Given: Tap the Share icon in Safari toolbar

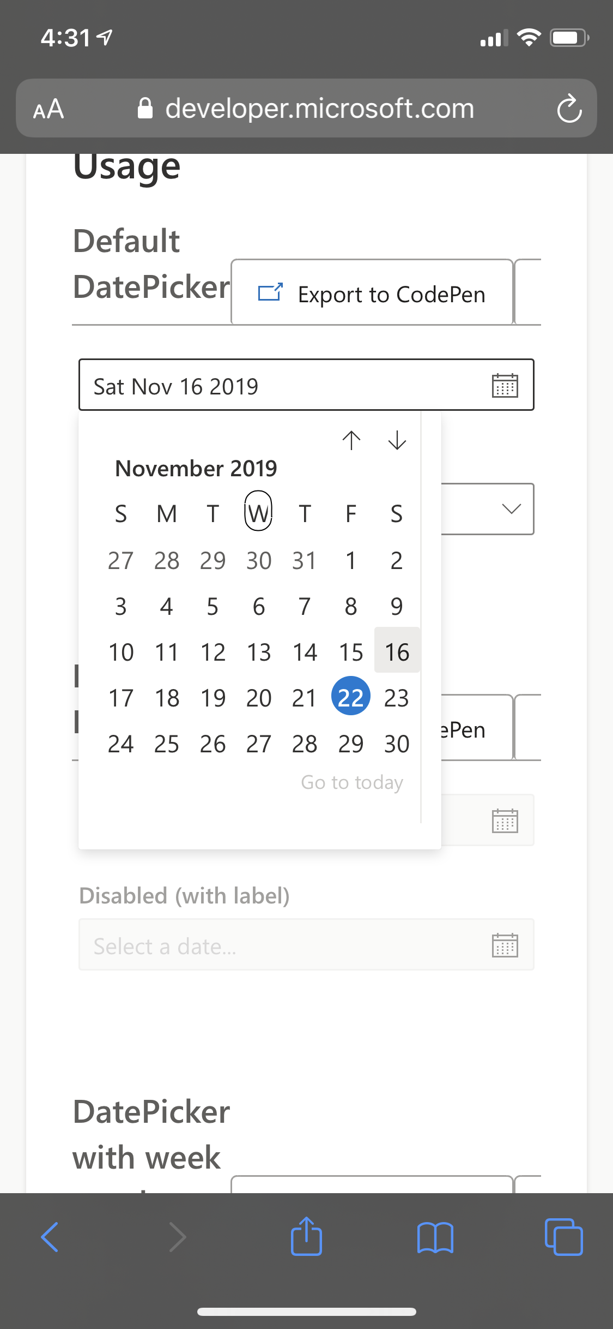Looking at the screenshot, I should click(x=306, y=1237).
